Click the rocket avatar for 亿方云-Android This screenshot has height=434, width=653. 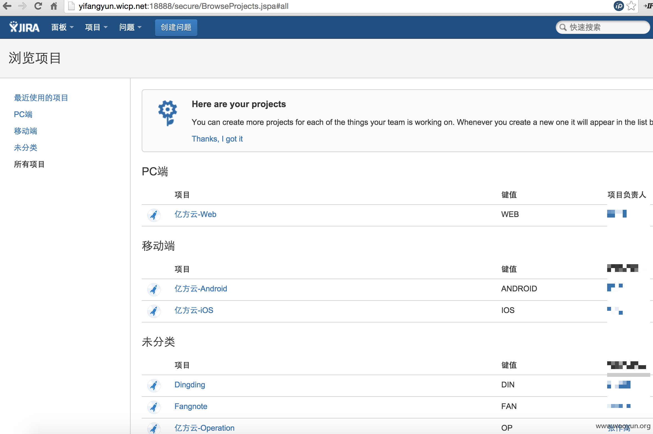(x=154, y=289)
